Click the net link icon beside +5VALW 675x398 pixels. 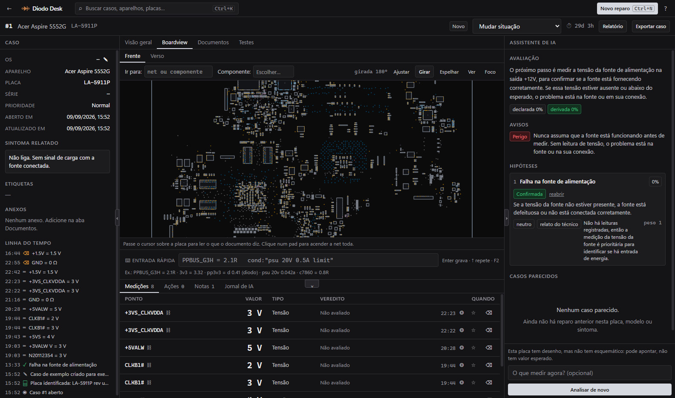click(149, 348)
